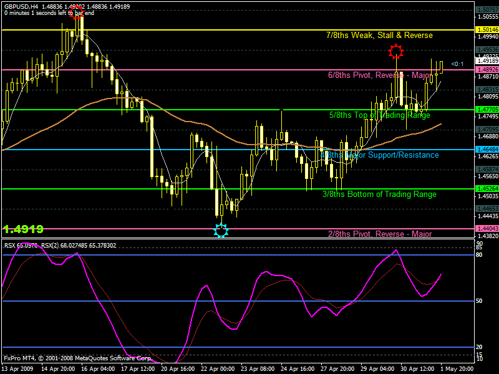Viewport: 499px width, 374px height.
Task: Click the 1 May 20:00 time label
Action: pyautogui.click(x=458, y=369)
